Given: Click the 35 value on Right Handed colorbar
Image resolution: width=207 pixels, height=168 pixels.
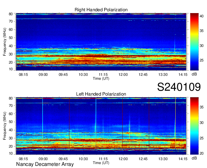Looking at the screenshot, I should [x=202, y=31].
